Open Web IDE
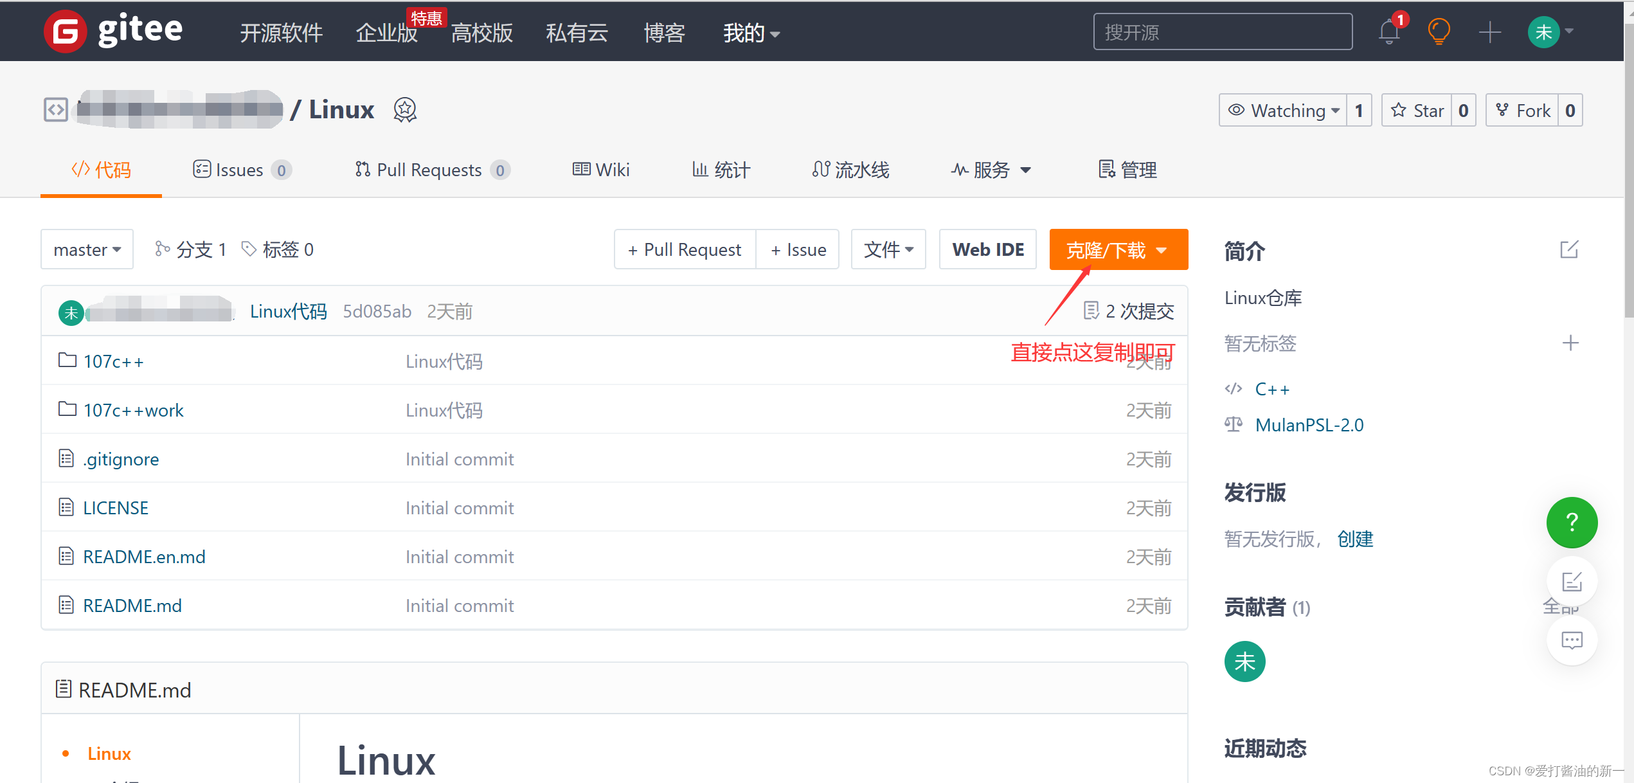This screenshot has width=1634, height=783. click(x=987, y=249)
